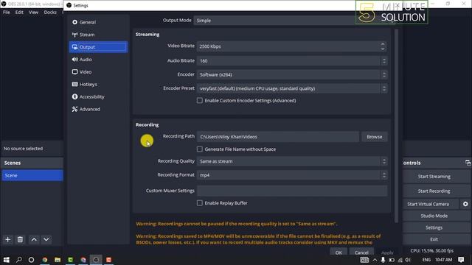Screen dimensions: 472x265
Task: Open the green Camtasia taskbar icon
Action: (71, 260)
